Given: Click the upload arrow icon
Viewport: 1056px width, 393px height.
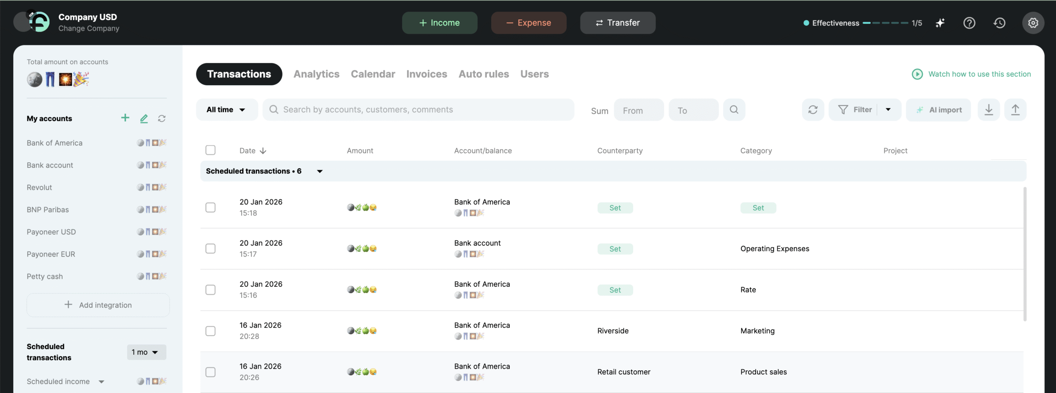Looking at the screenshot, I should click(1015, 110).
